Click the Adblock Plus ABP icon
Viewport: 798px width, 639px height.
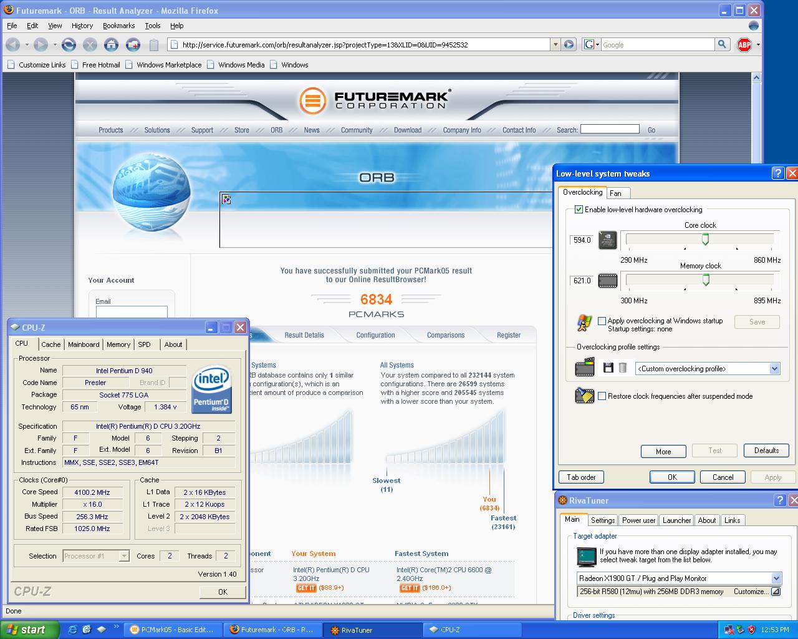744,44
